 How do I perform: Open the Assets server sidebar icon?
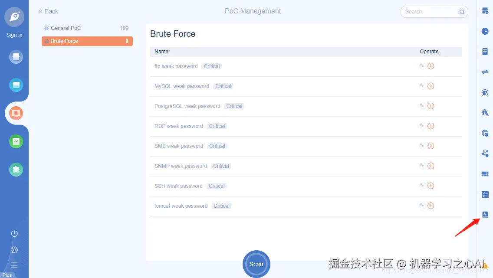(x=16, y=85)
